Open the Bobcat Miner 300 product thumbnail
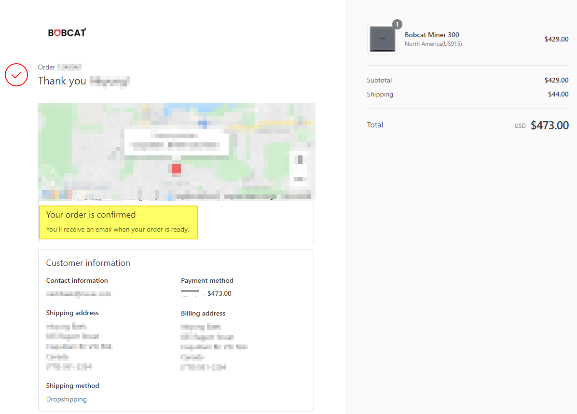 [x=383, y=39]
